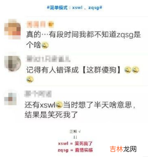Open the first commenter's pixelated avatar

12,29
